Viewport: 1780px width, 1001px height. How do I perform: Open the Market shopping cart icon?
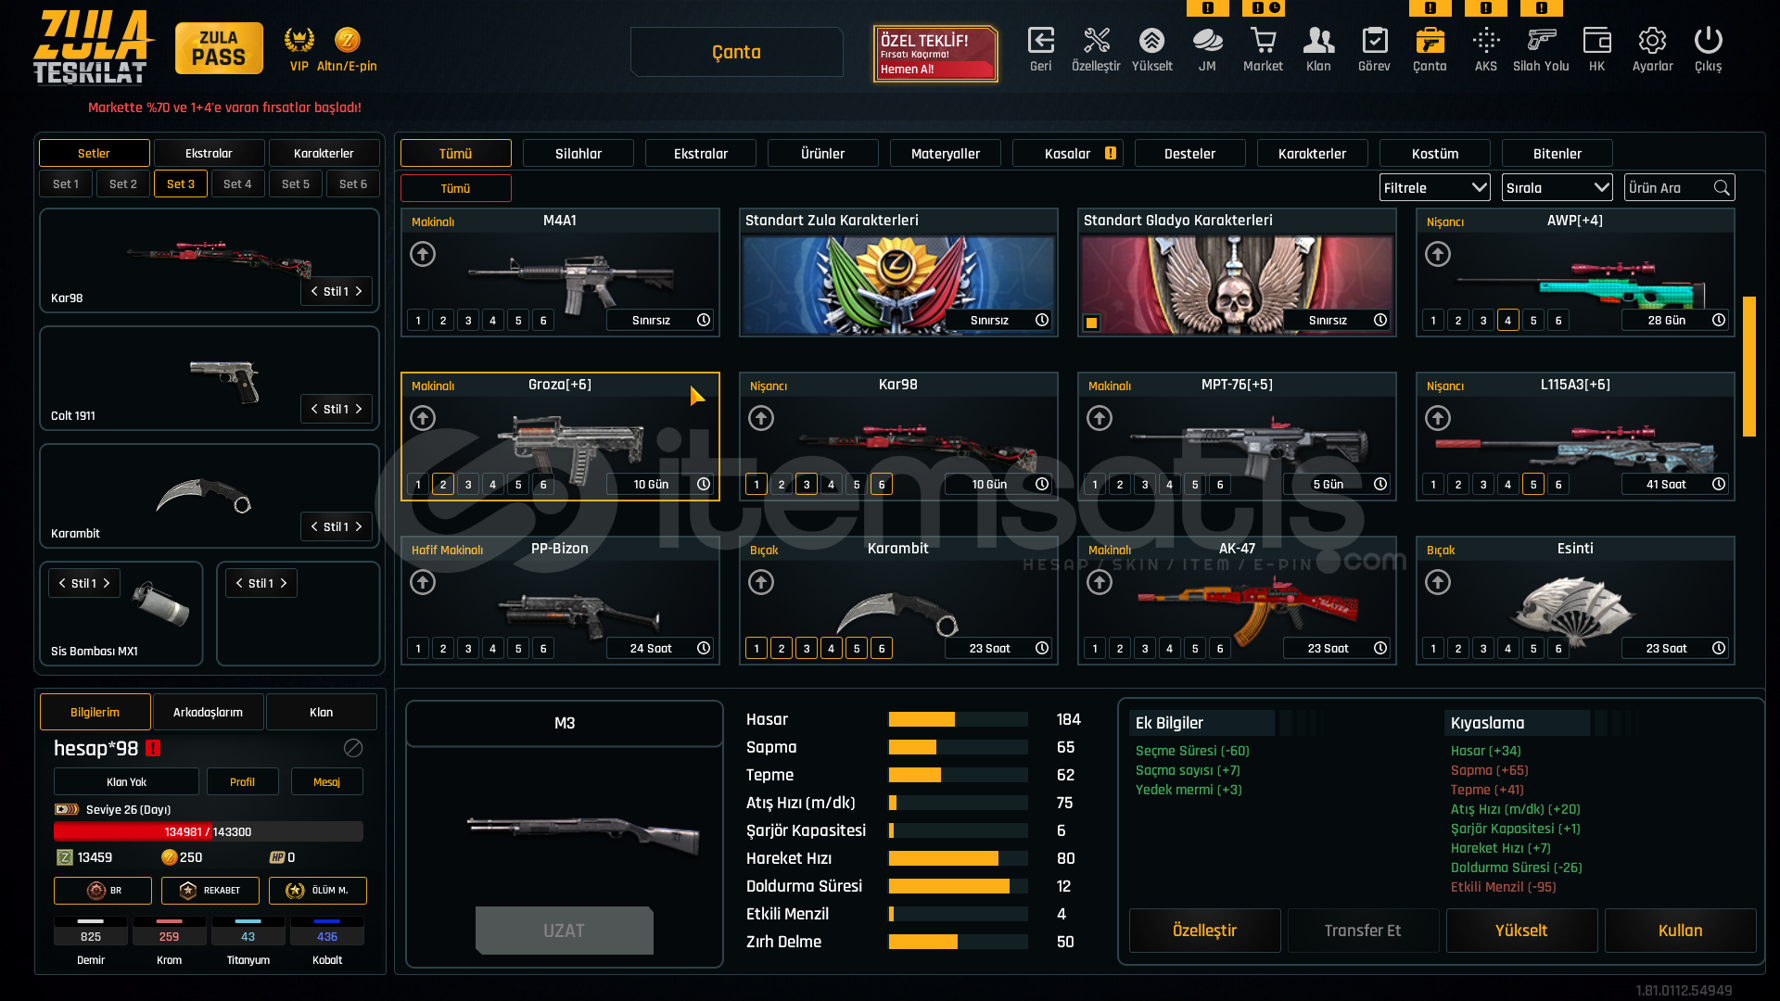[x=1263, y=42]
